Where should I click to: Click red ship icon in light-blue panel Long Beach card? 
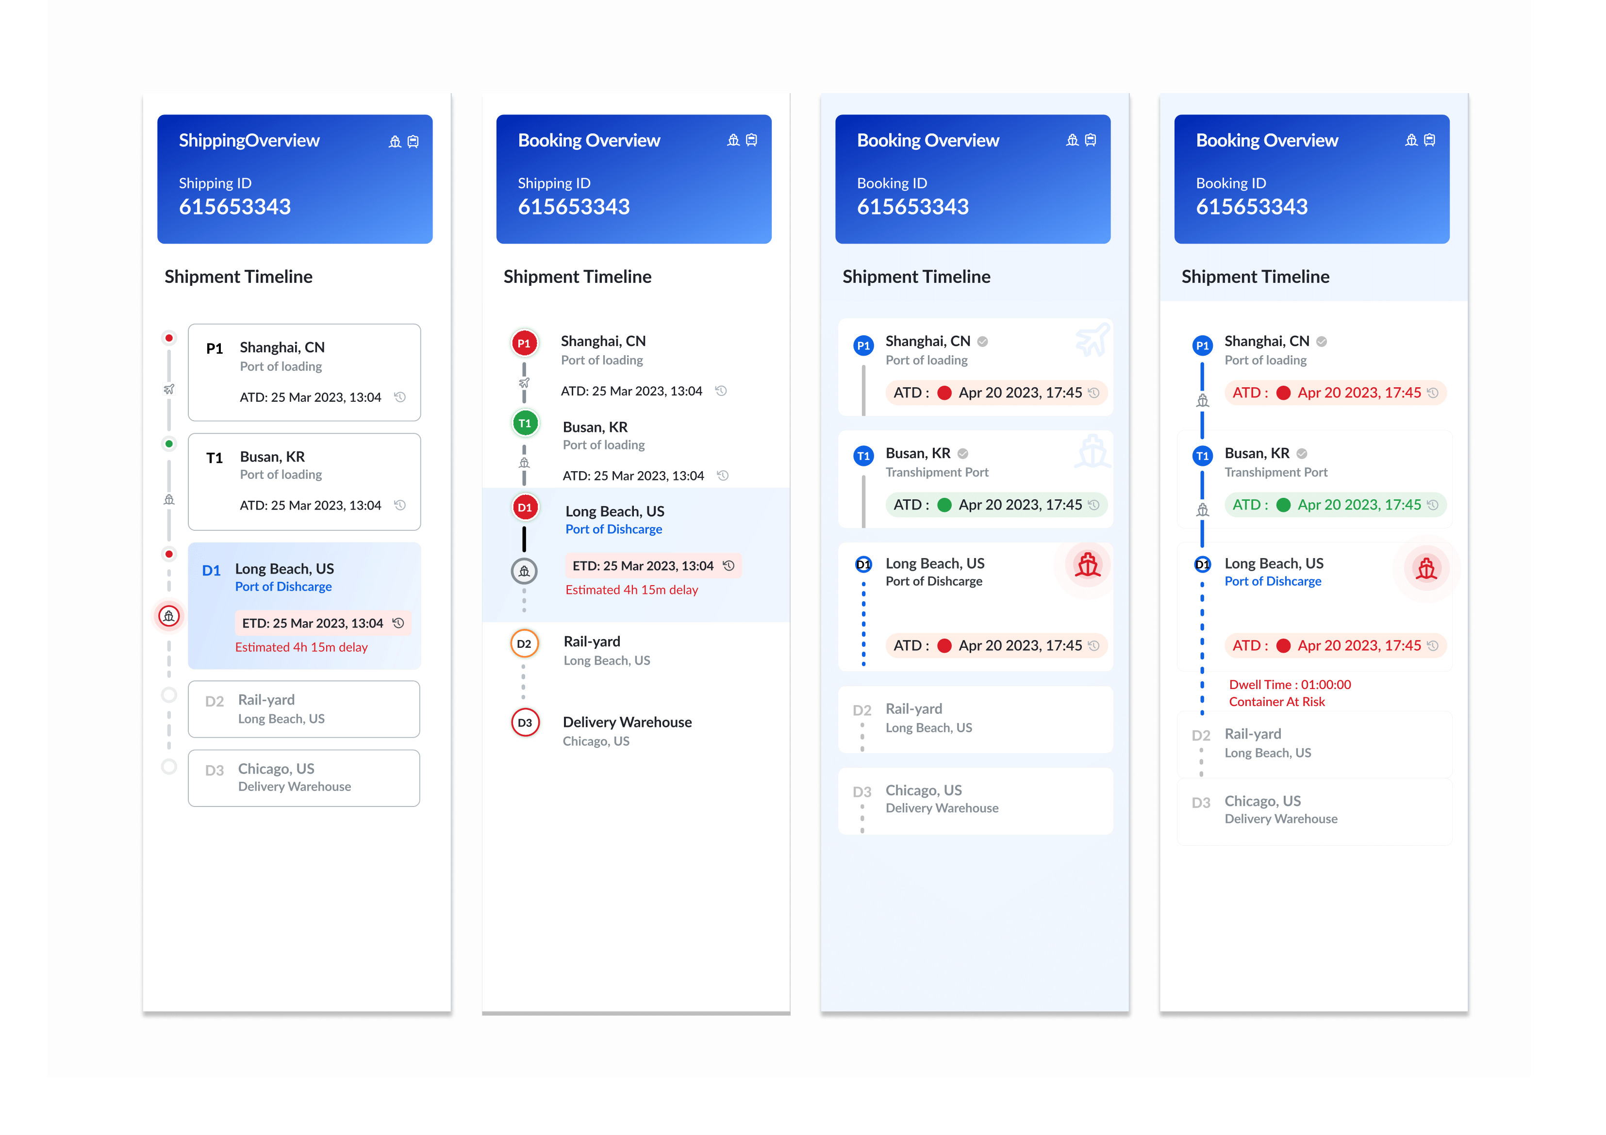[1088, 565]
